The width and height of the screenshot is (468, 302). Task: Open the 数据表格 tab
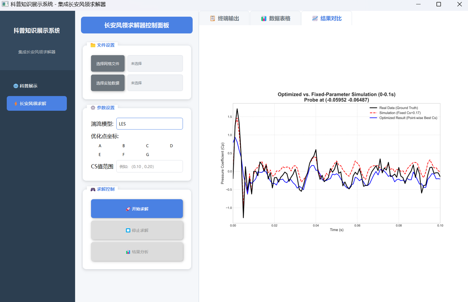coord(276,18)
